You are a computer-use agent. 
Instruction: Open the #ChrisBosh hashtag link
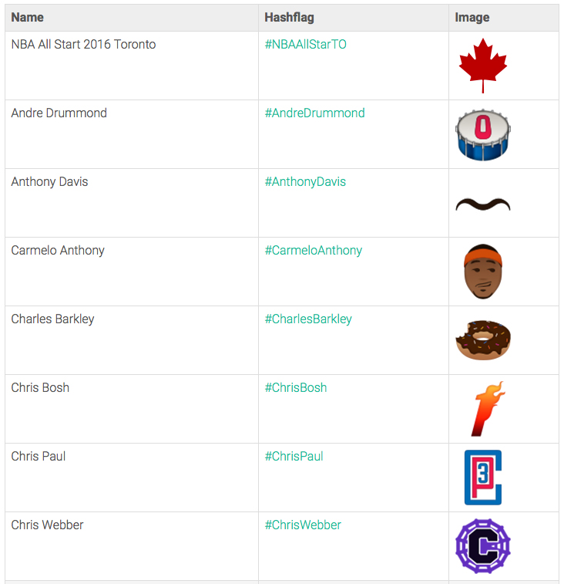[296, 388]
